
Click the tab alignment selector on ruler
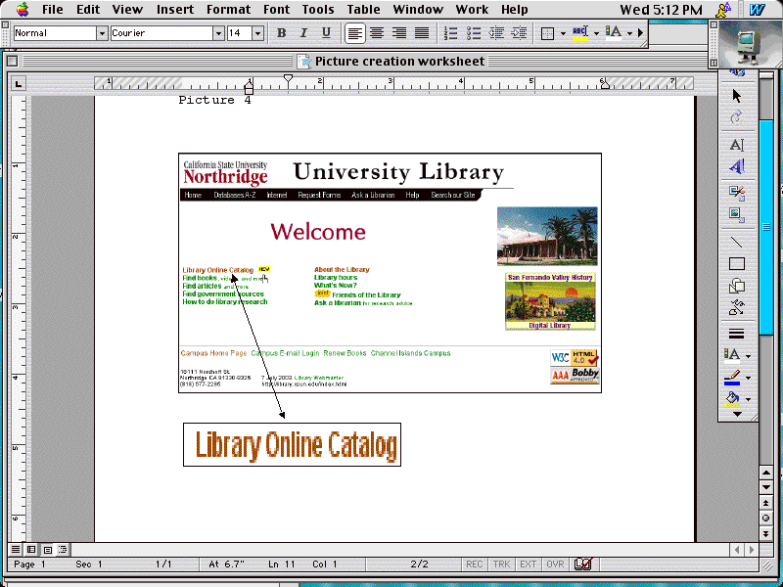click(x=19, y=84)
